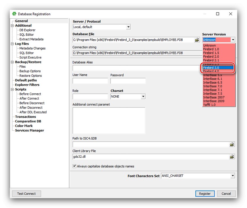This screenshot has height=208, width=247.
Task: Select Explorer Filters in tree
Action: pos(27,85)
